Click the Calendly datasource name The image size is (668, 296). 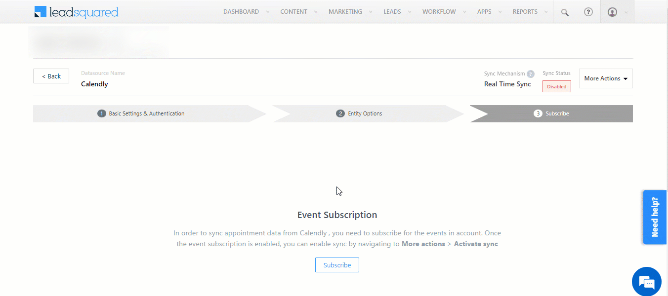tap(94, 84)
